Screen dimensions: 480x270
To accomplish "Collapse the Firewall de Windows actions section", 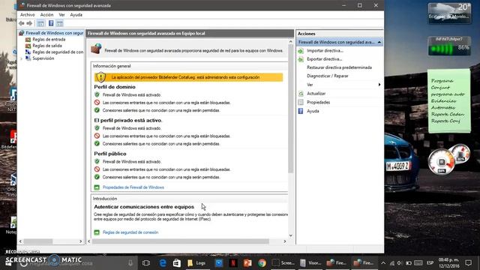I will coord(379,42).
